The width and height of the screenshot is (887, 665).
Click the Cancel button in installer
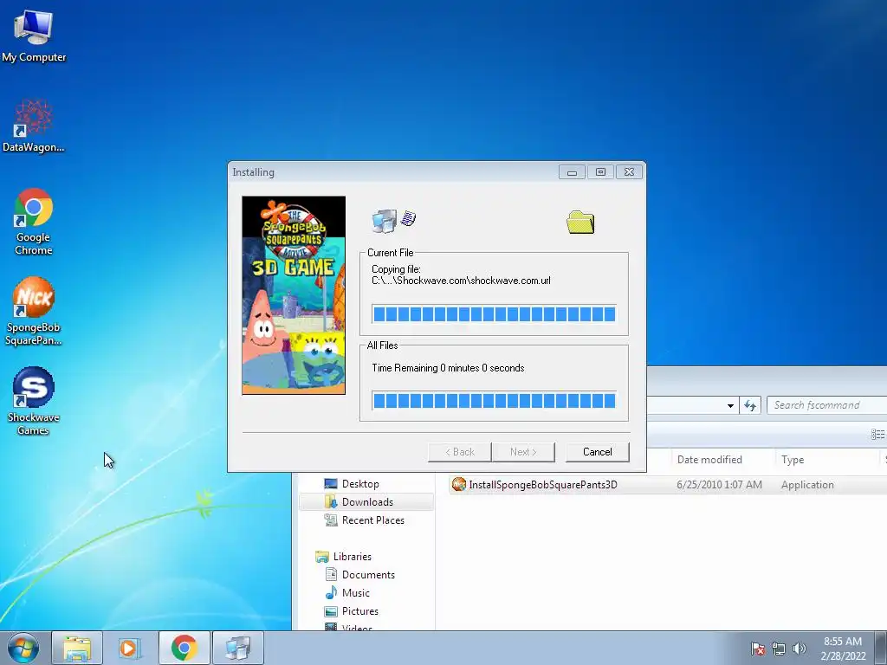pyautogui.click(x=598, y=452)
